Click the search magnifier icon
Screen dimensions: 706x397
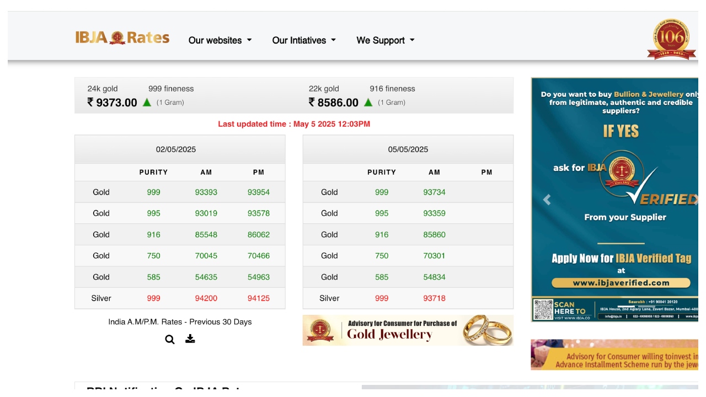[170, 340]
